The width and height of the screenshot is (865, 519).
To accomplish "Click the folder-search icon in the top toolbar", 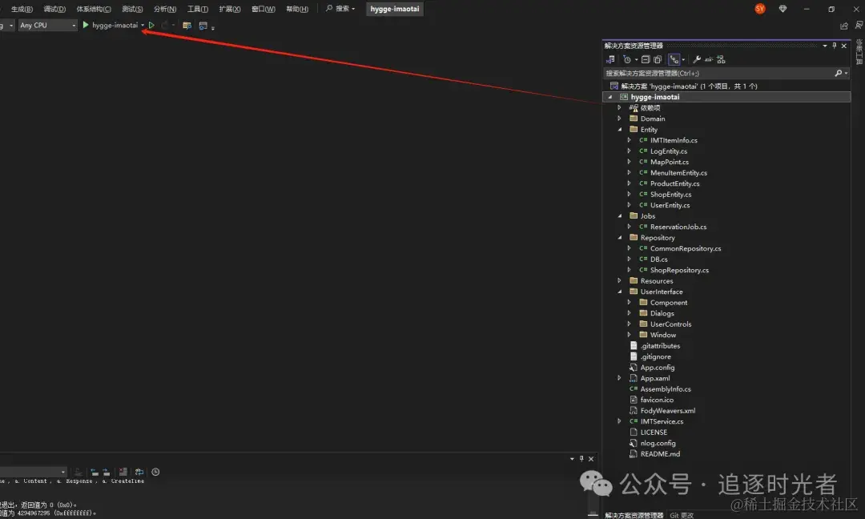I will (187, 26).
